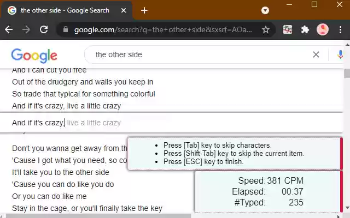Focus the Google search box
Screen dimensions: 350x218
click(x=201, y=55)
